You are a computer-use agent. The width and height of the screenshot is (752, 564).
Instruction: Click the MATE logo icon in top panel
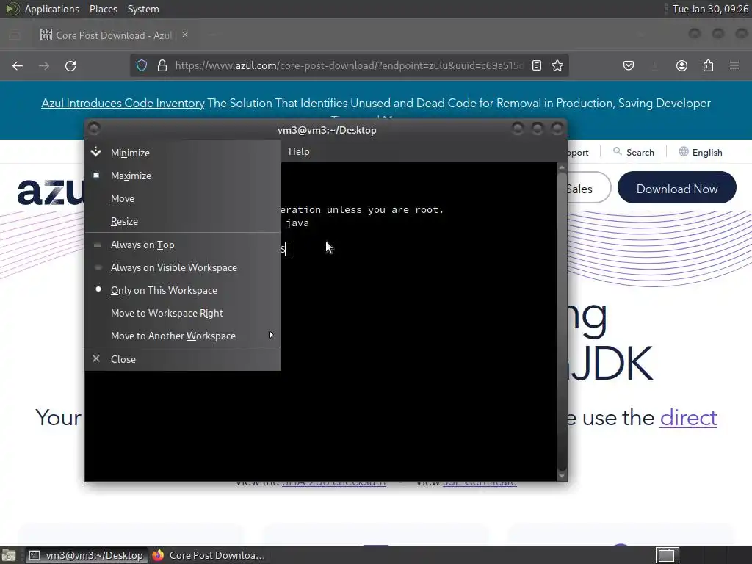point(12,9)
